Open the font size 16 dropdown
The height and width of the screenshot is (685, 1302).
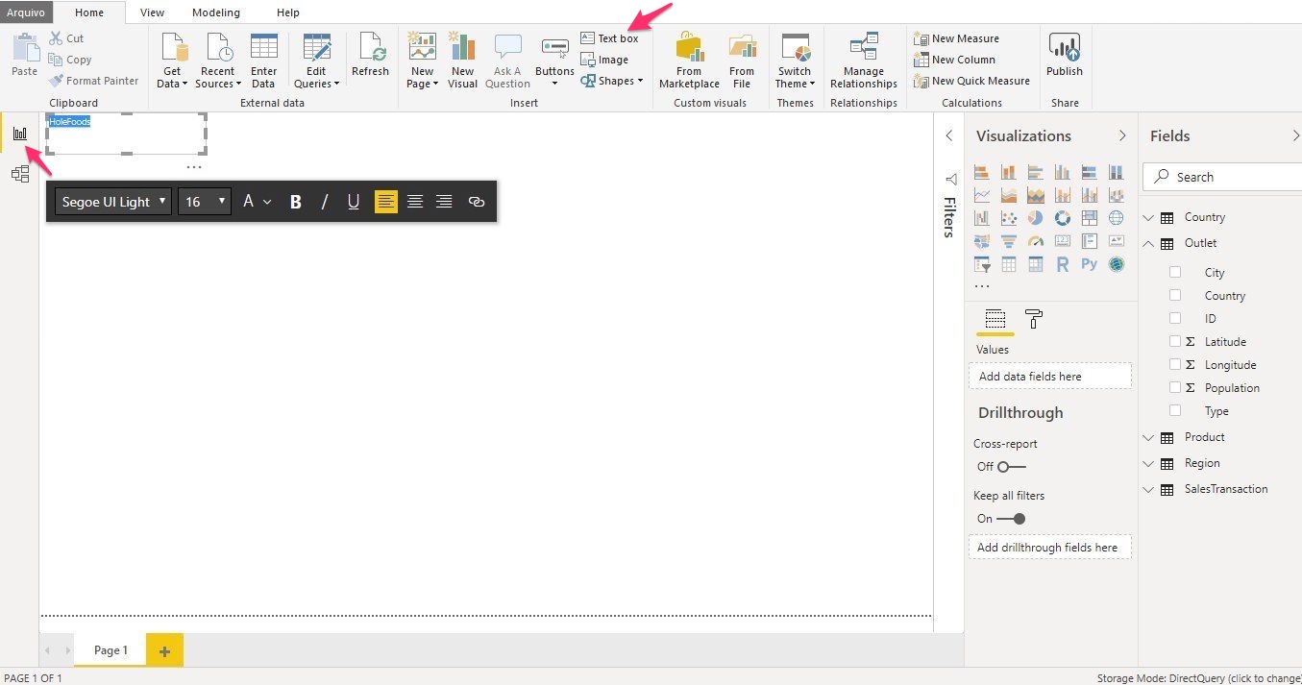pyautogui.click(x=205, y=202)
